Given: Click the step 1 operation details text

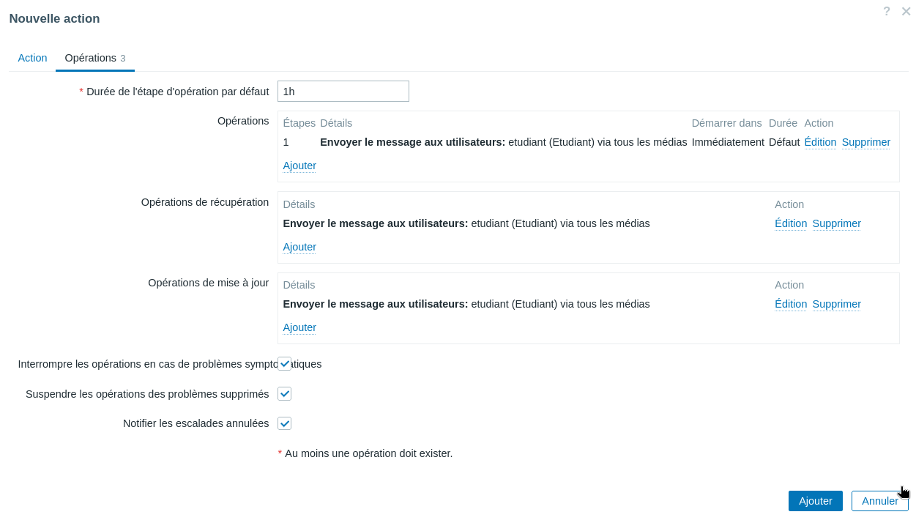Looking at the screenshot, I should [503, 142].
